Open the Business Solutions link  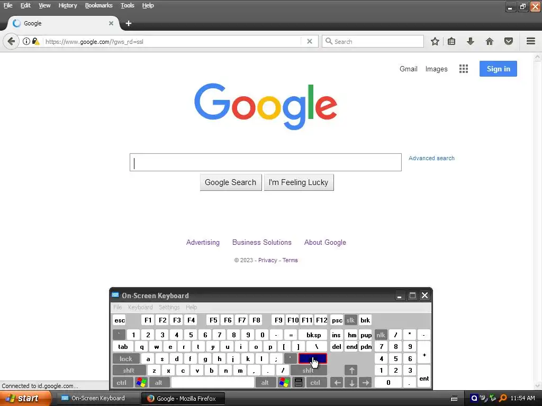point(261,242)
